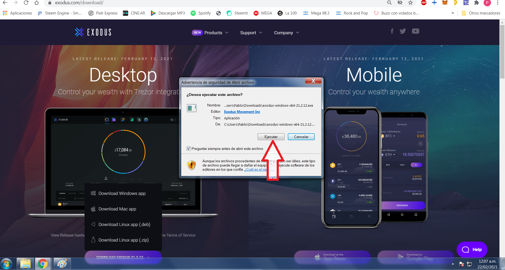Viewport: 505px width, 270px height.
Task: Open the MetaMask fox extension
Action: click(445, 3)
